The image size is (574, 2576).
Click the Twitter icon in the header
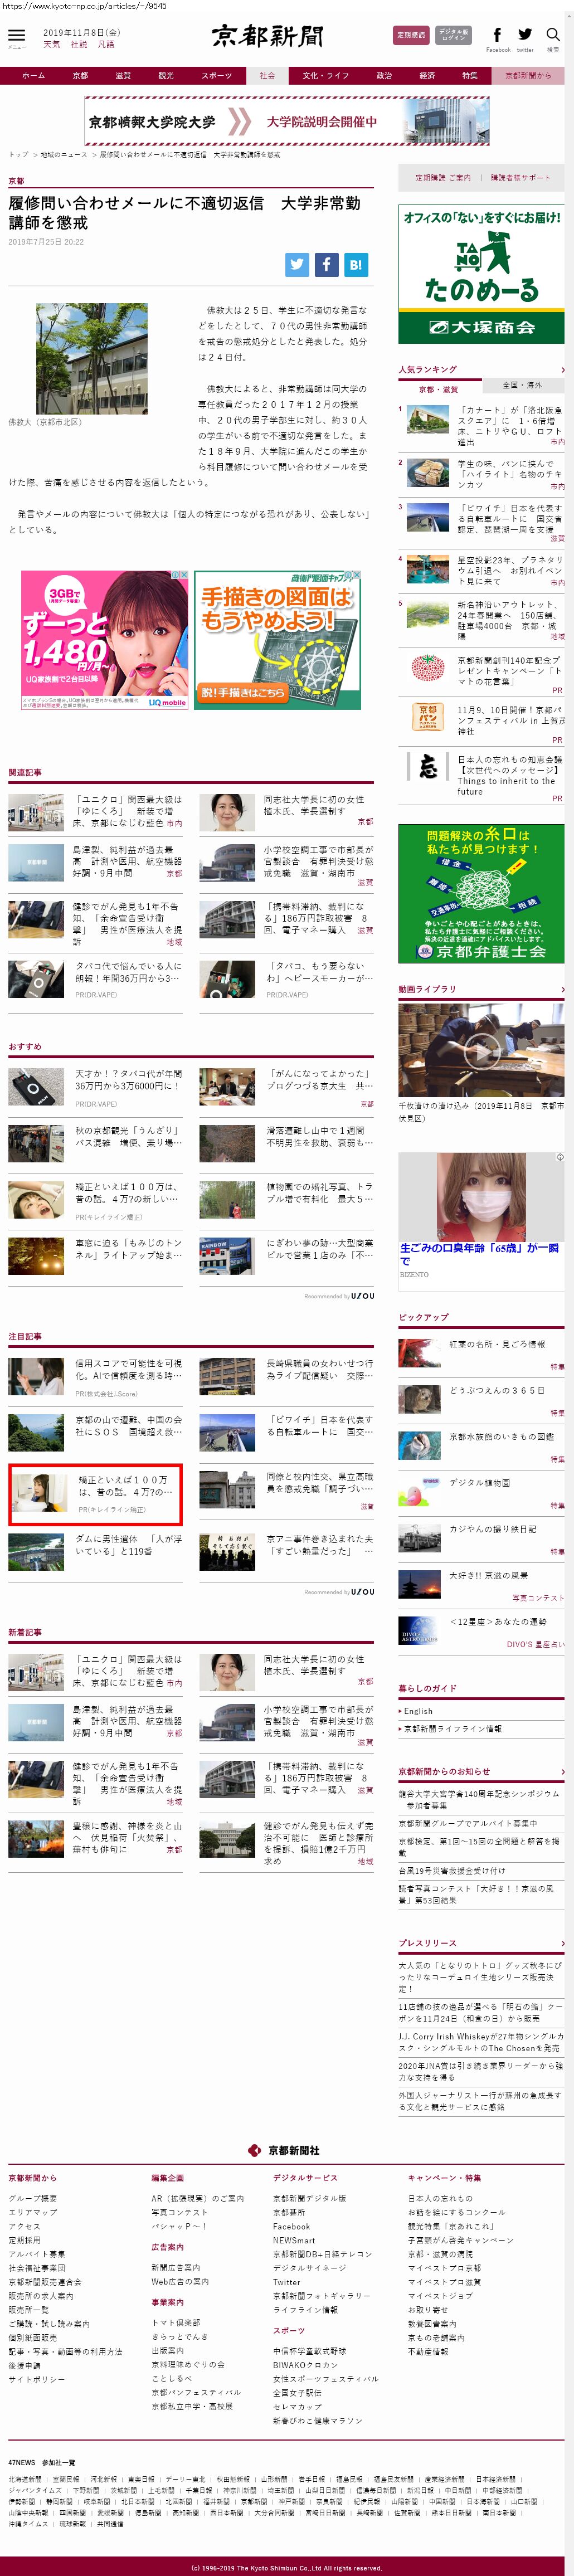pyautogui.click(x=525, y=36)
